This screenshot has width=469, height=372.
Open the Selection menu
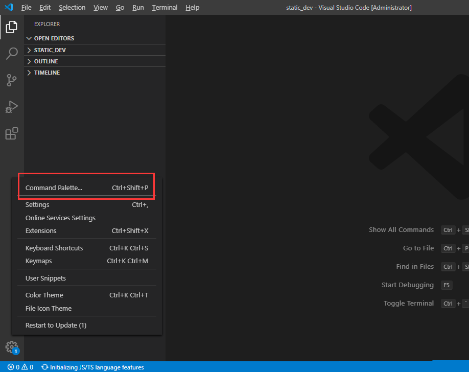72,8
